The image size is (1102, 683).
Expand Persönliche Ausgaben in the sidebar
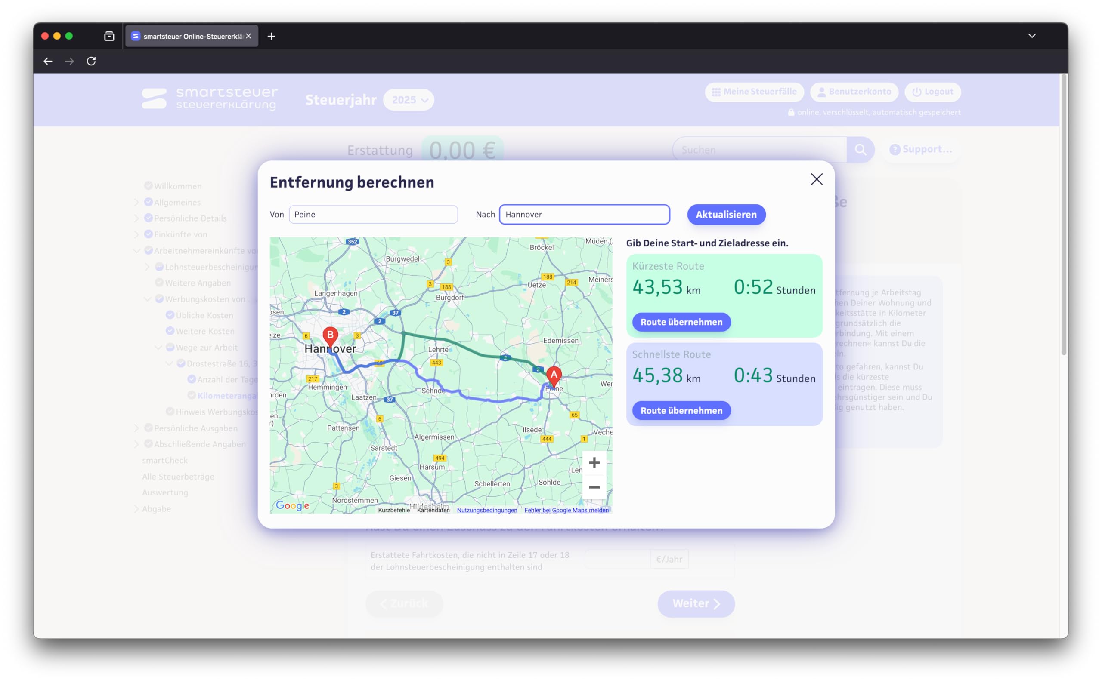click(x=136, y=428)
